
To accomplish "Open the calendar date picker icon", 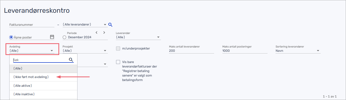I will [52, 37].
